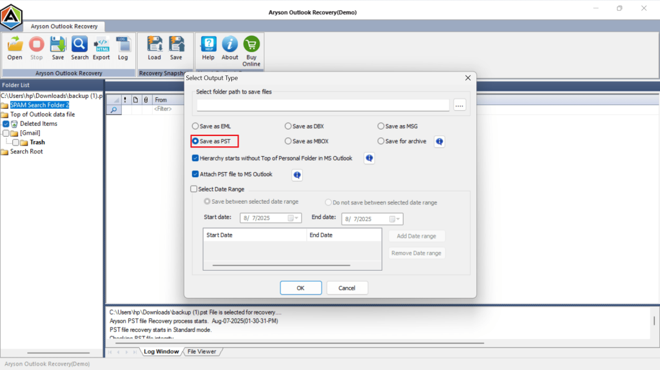This screenshot has height=370, width=660.
Task: Enable Select Date Range checkbox
Action: [x=193, y=189]
